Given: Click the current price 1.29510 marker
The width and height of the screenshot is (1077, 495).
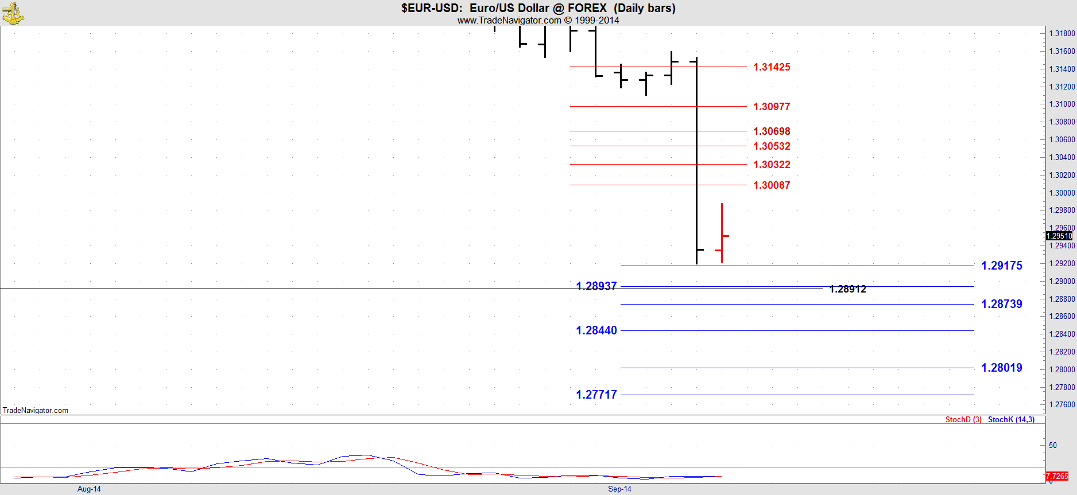Looking at the screenshot, I should point(1059,236).
